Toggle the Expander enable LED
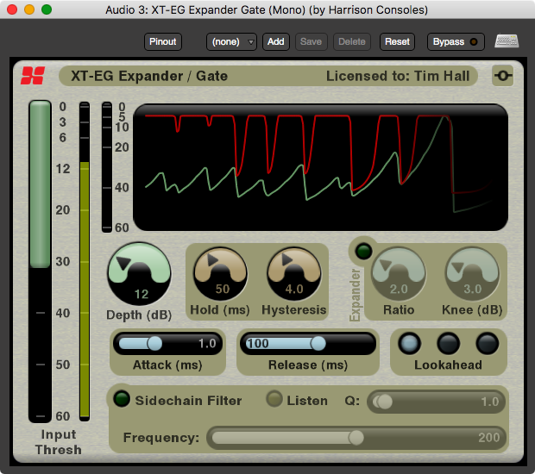The width and height of the screenshot is (535, 474). 363,252
